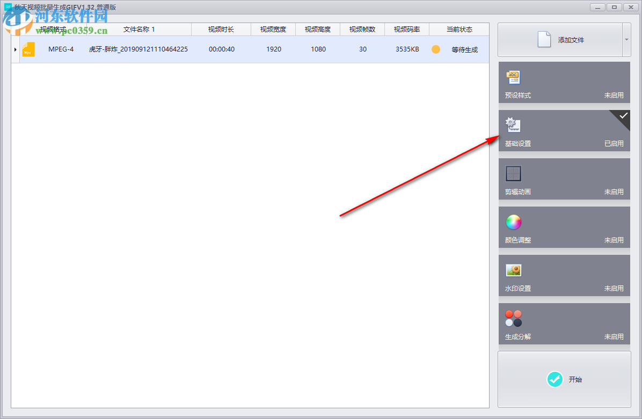Click the 添加文件 button label

pos(571,40)
